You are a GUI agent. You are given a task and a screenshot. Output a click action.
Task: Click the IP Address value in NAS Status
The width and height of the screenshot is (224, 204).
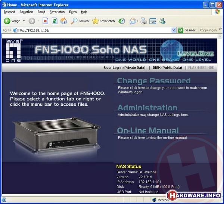(x=150, y=182)
